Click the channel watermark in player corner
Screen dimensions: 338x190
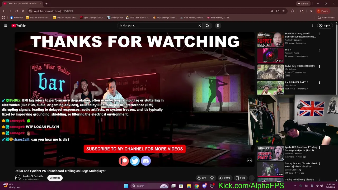pyautogui.click(x=249, y=160)
